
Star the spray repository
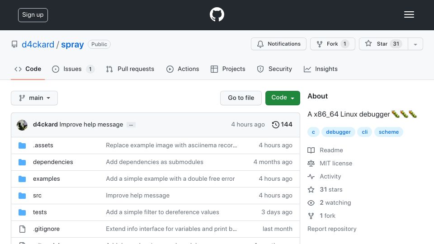pyautogui.click(x=383, y=44)
